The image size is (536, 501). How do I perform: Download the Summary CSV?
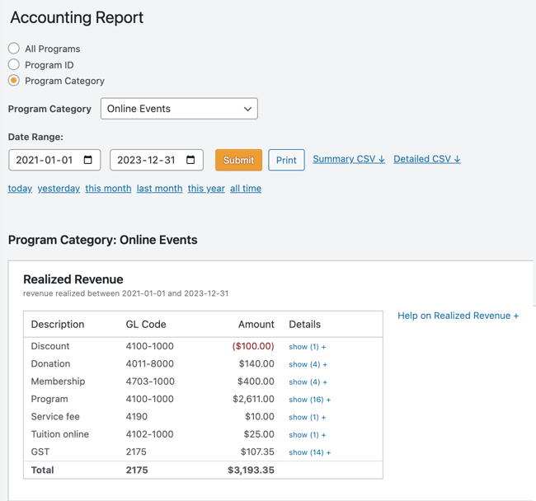[349, 159]
